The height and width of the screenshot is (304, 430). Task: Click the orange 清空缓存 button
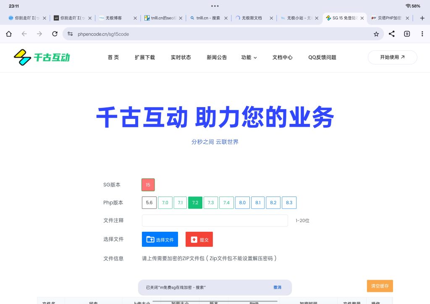click(380, 286)
